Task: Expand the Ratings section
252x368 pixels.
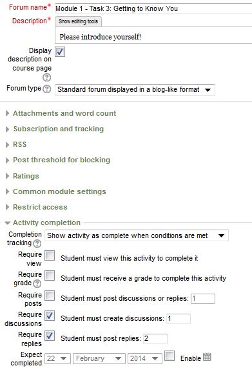Action: coord(26,176)
